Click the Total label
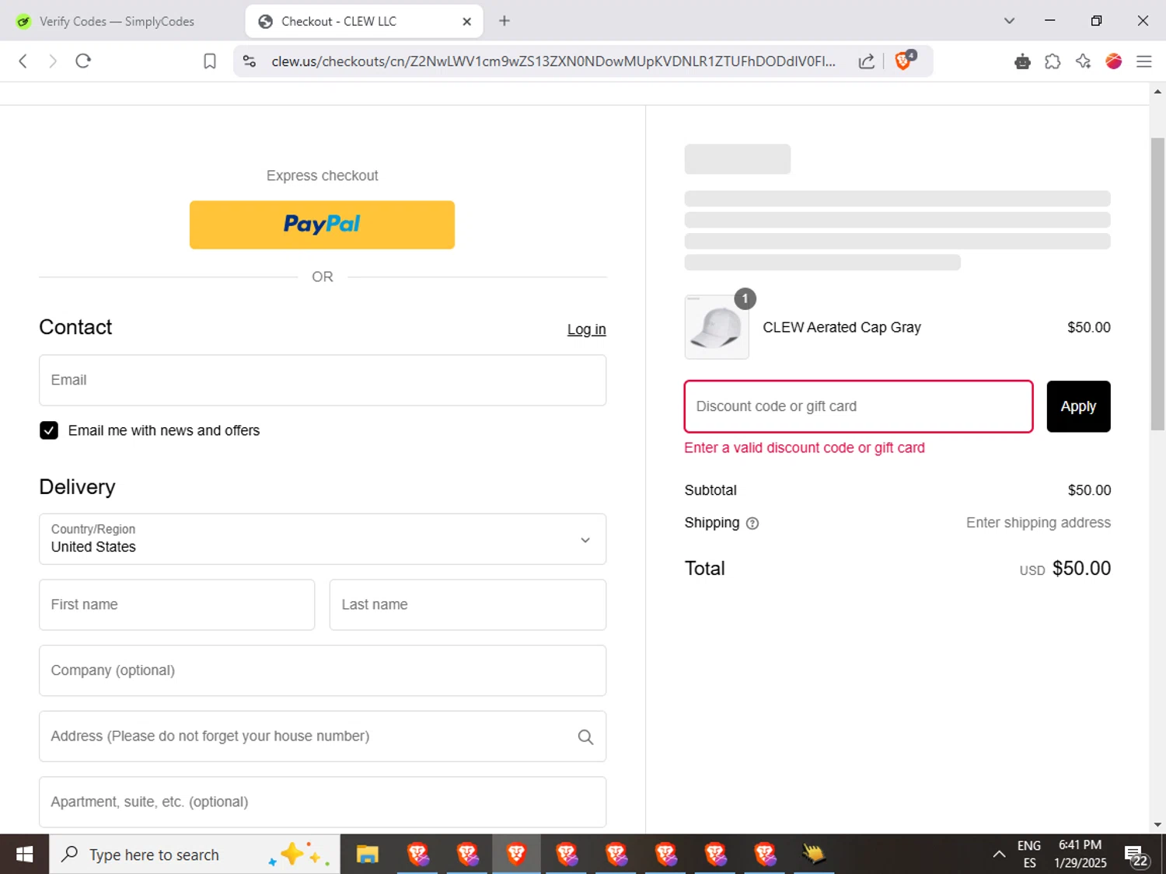The height and width of the screenshot is (874, 1166). click(704, 569)
